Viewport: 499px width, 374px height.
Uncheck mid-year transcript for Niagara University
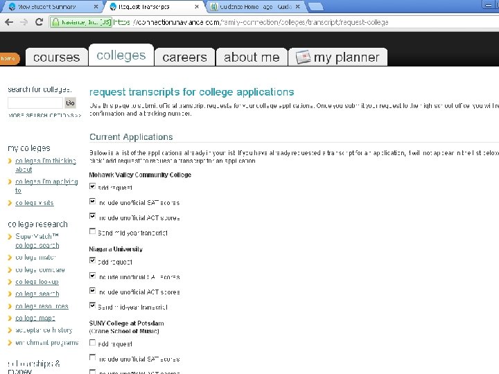92,305
